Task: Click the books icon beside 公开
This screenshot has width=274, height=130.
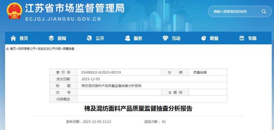Action: (89, 38)
